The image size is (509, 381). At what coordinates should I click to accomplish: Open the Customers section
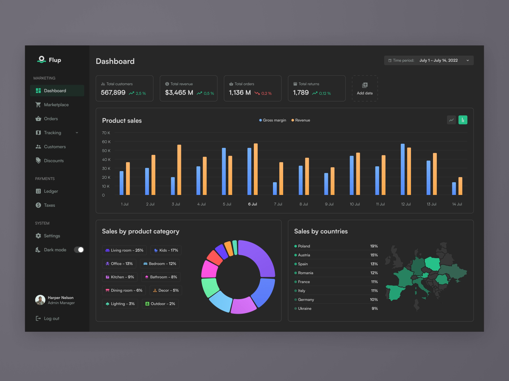tap(55, 147)
